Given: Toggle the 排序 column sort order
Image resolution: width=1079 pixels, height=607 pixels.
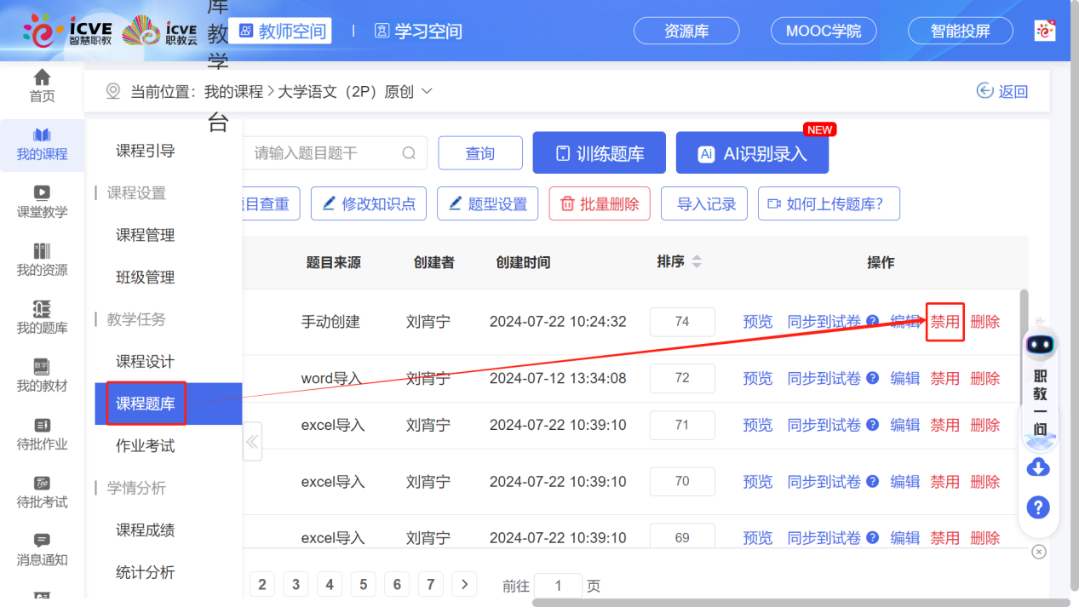Looking at the screenshot, I should point(696,262).
